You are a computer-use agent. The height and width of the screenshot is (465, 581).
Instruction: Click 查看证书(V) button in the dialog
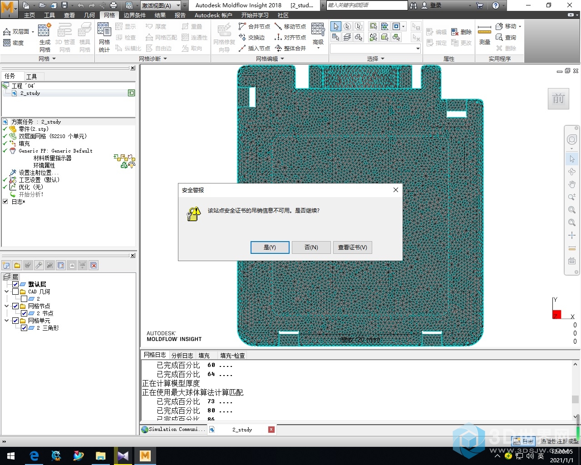click(x=353, y=247)
